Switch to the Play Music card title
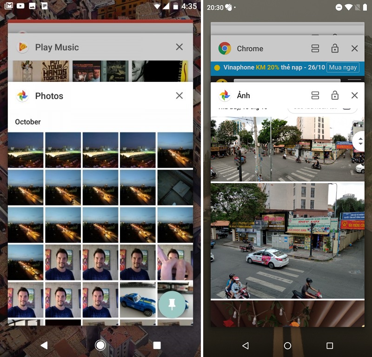Screen dimensions: 372x357 57,47
